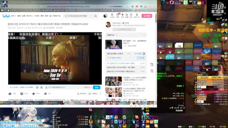Open the bilibili logo home link

(6, 16)
